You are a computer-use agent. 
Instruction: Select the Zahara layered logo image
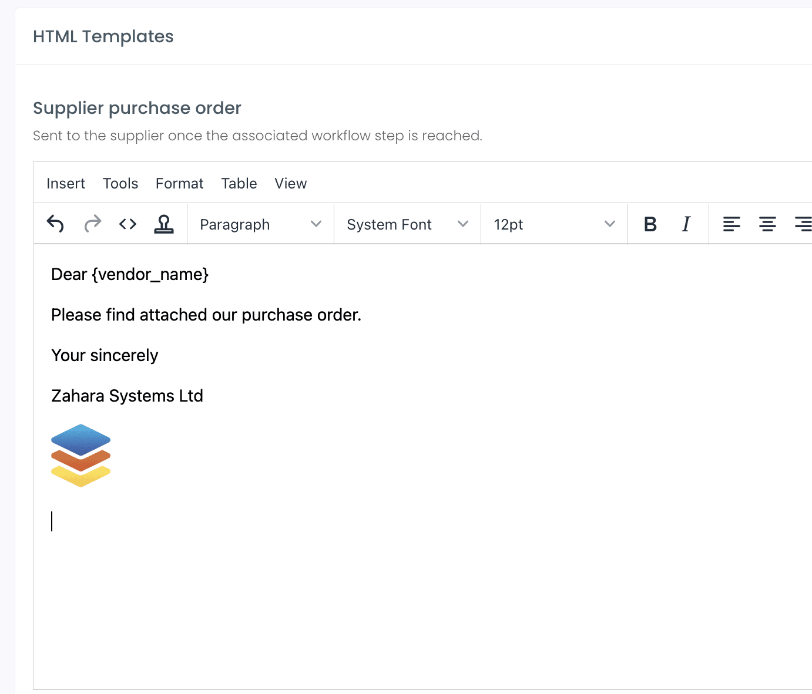tap(81, 456)
